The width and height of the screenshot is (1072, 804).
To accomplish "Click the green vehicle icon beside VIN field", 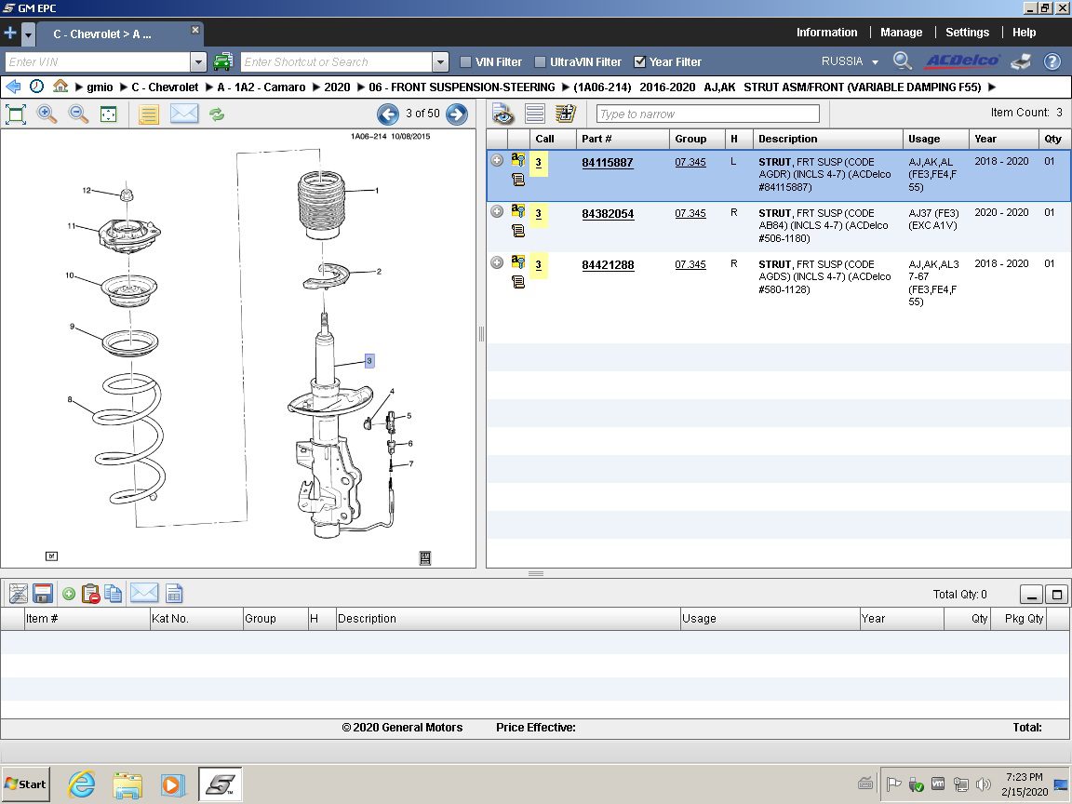I will click(x=222, y=62).
